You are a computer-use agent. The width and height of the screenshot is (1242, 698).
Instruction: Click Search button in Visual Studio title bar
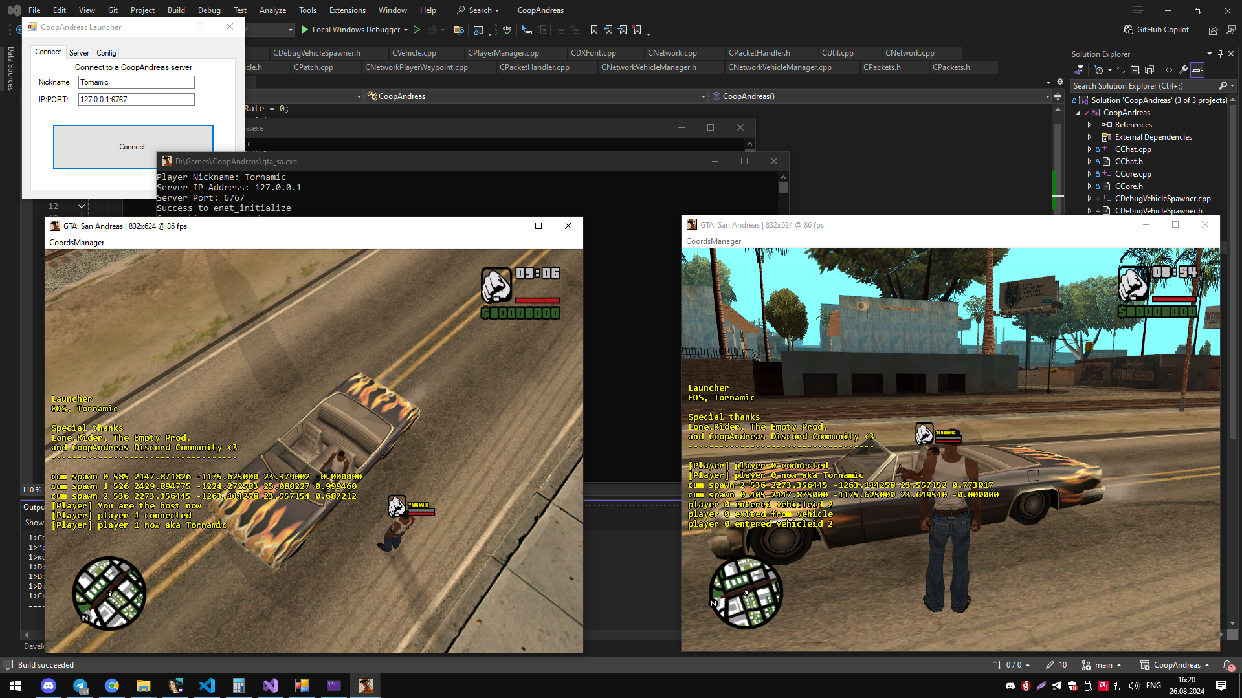click(x=478, y=10)
